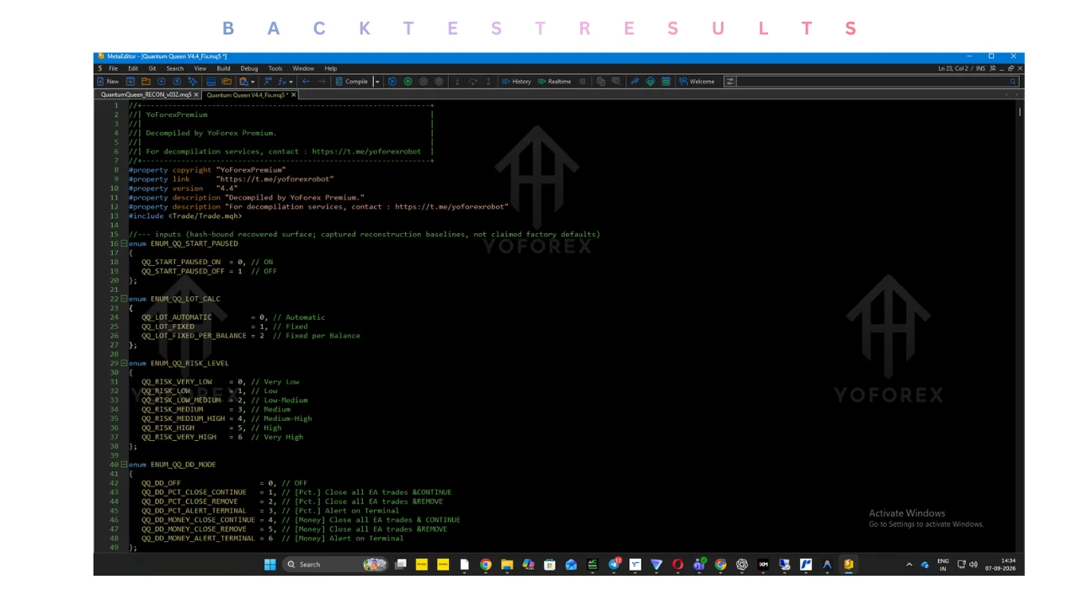
Task: Open the Search menu
Action: pos(174,68)
